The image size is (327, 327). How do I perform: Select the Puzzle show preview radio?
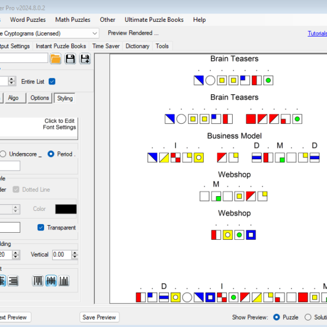click(x=276, y=317)
